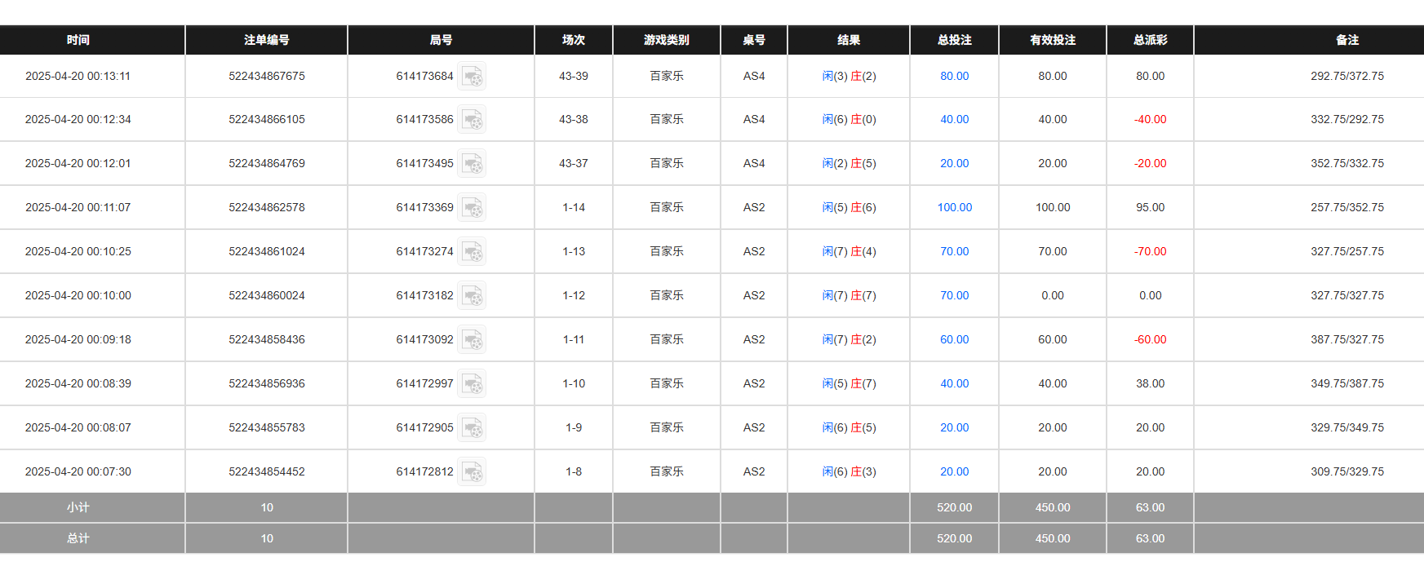Click the 时间 column header
This screenshot has width=1424, height=575.
[x=78, y=39]
